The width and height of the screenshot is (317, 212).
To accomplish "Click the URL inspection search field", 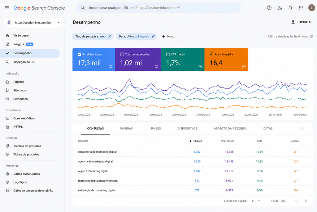I will [x=159, y=8].
